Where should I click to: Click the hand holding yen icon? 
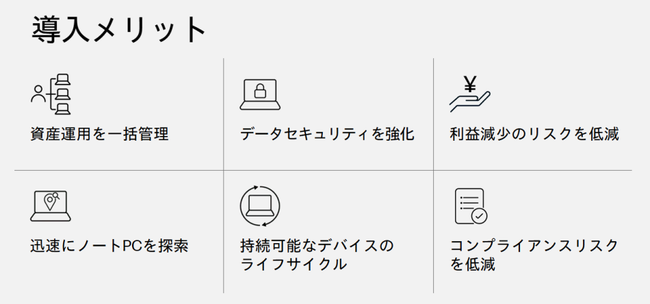[x=469, y=95]
